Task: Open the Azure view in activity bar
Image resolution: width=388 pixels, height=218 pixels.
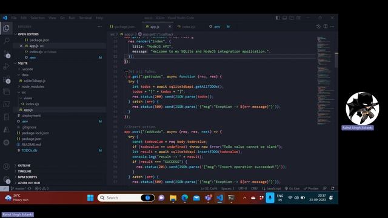Action: [7, 130]
